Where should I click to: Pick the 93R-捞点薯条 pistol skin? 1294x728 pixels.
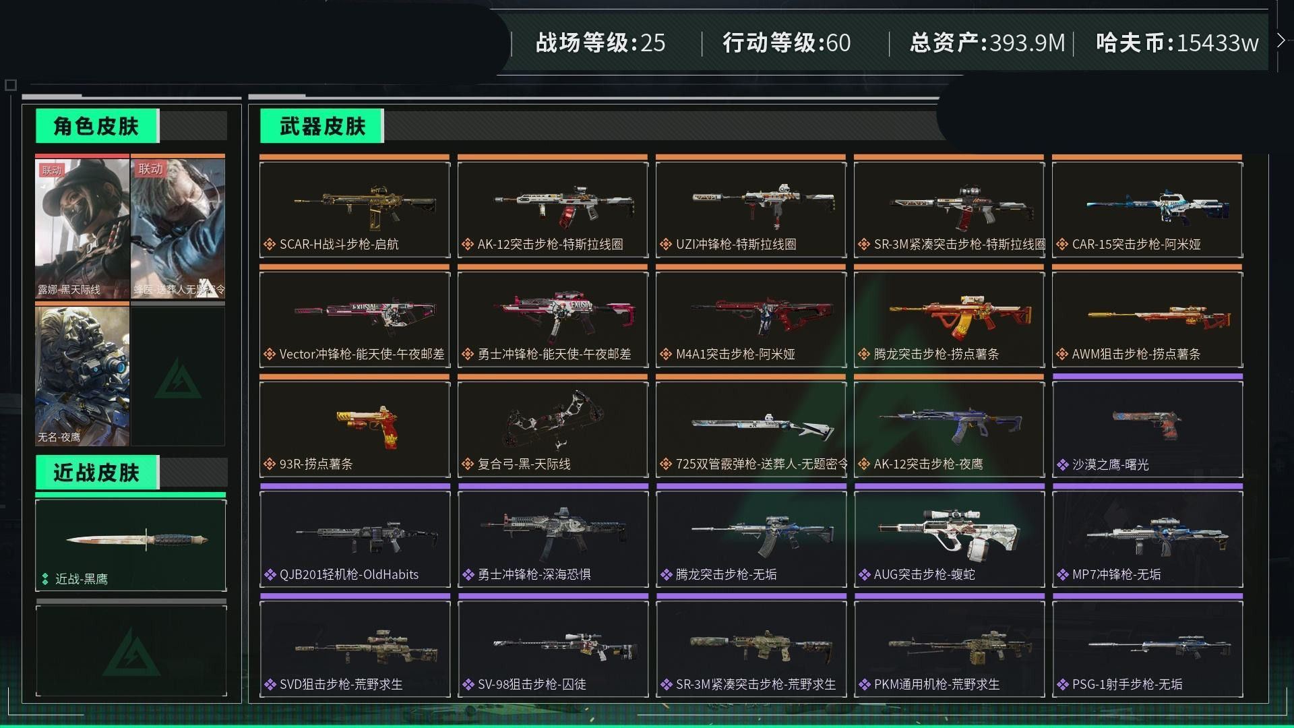(355, 429)
